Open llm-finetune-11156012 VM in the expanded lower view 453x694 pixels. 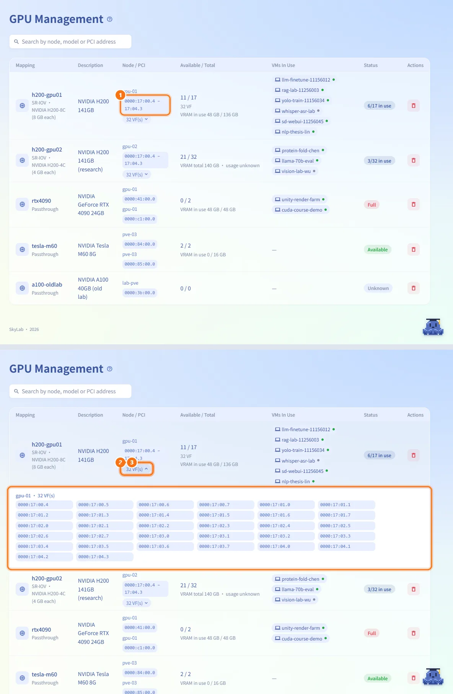click(x=305, y=429)
